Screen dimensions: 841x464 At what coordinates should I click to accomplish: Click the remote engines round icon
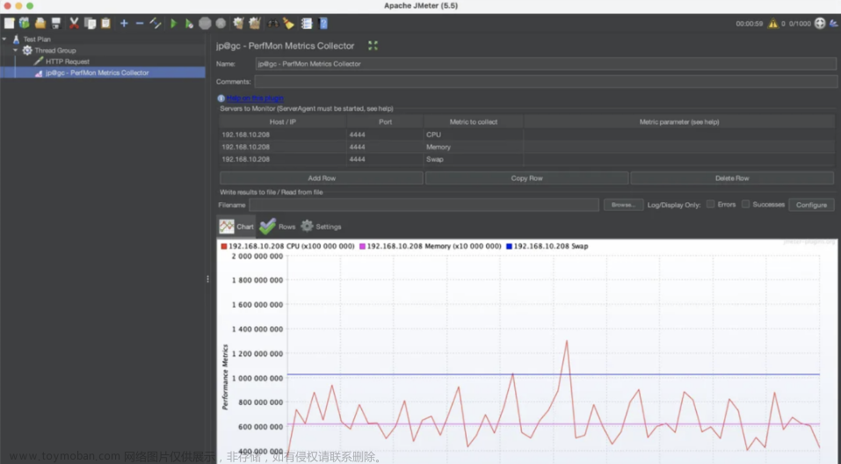click(x=820, y=23)
